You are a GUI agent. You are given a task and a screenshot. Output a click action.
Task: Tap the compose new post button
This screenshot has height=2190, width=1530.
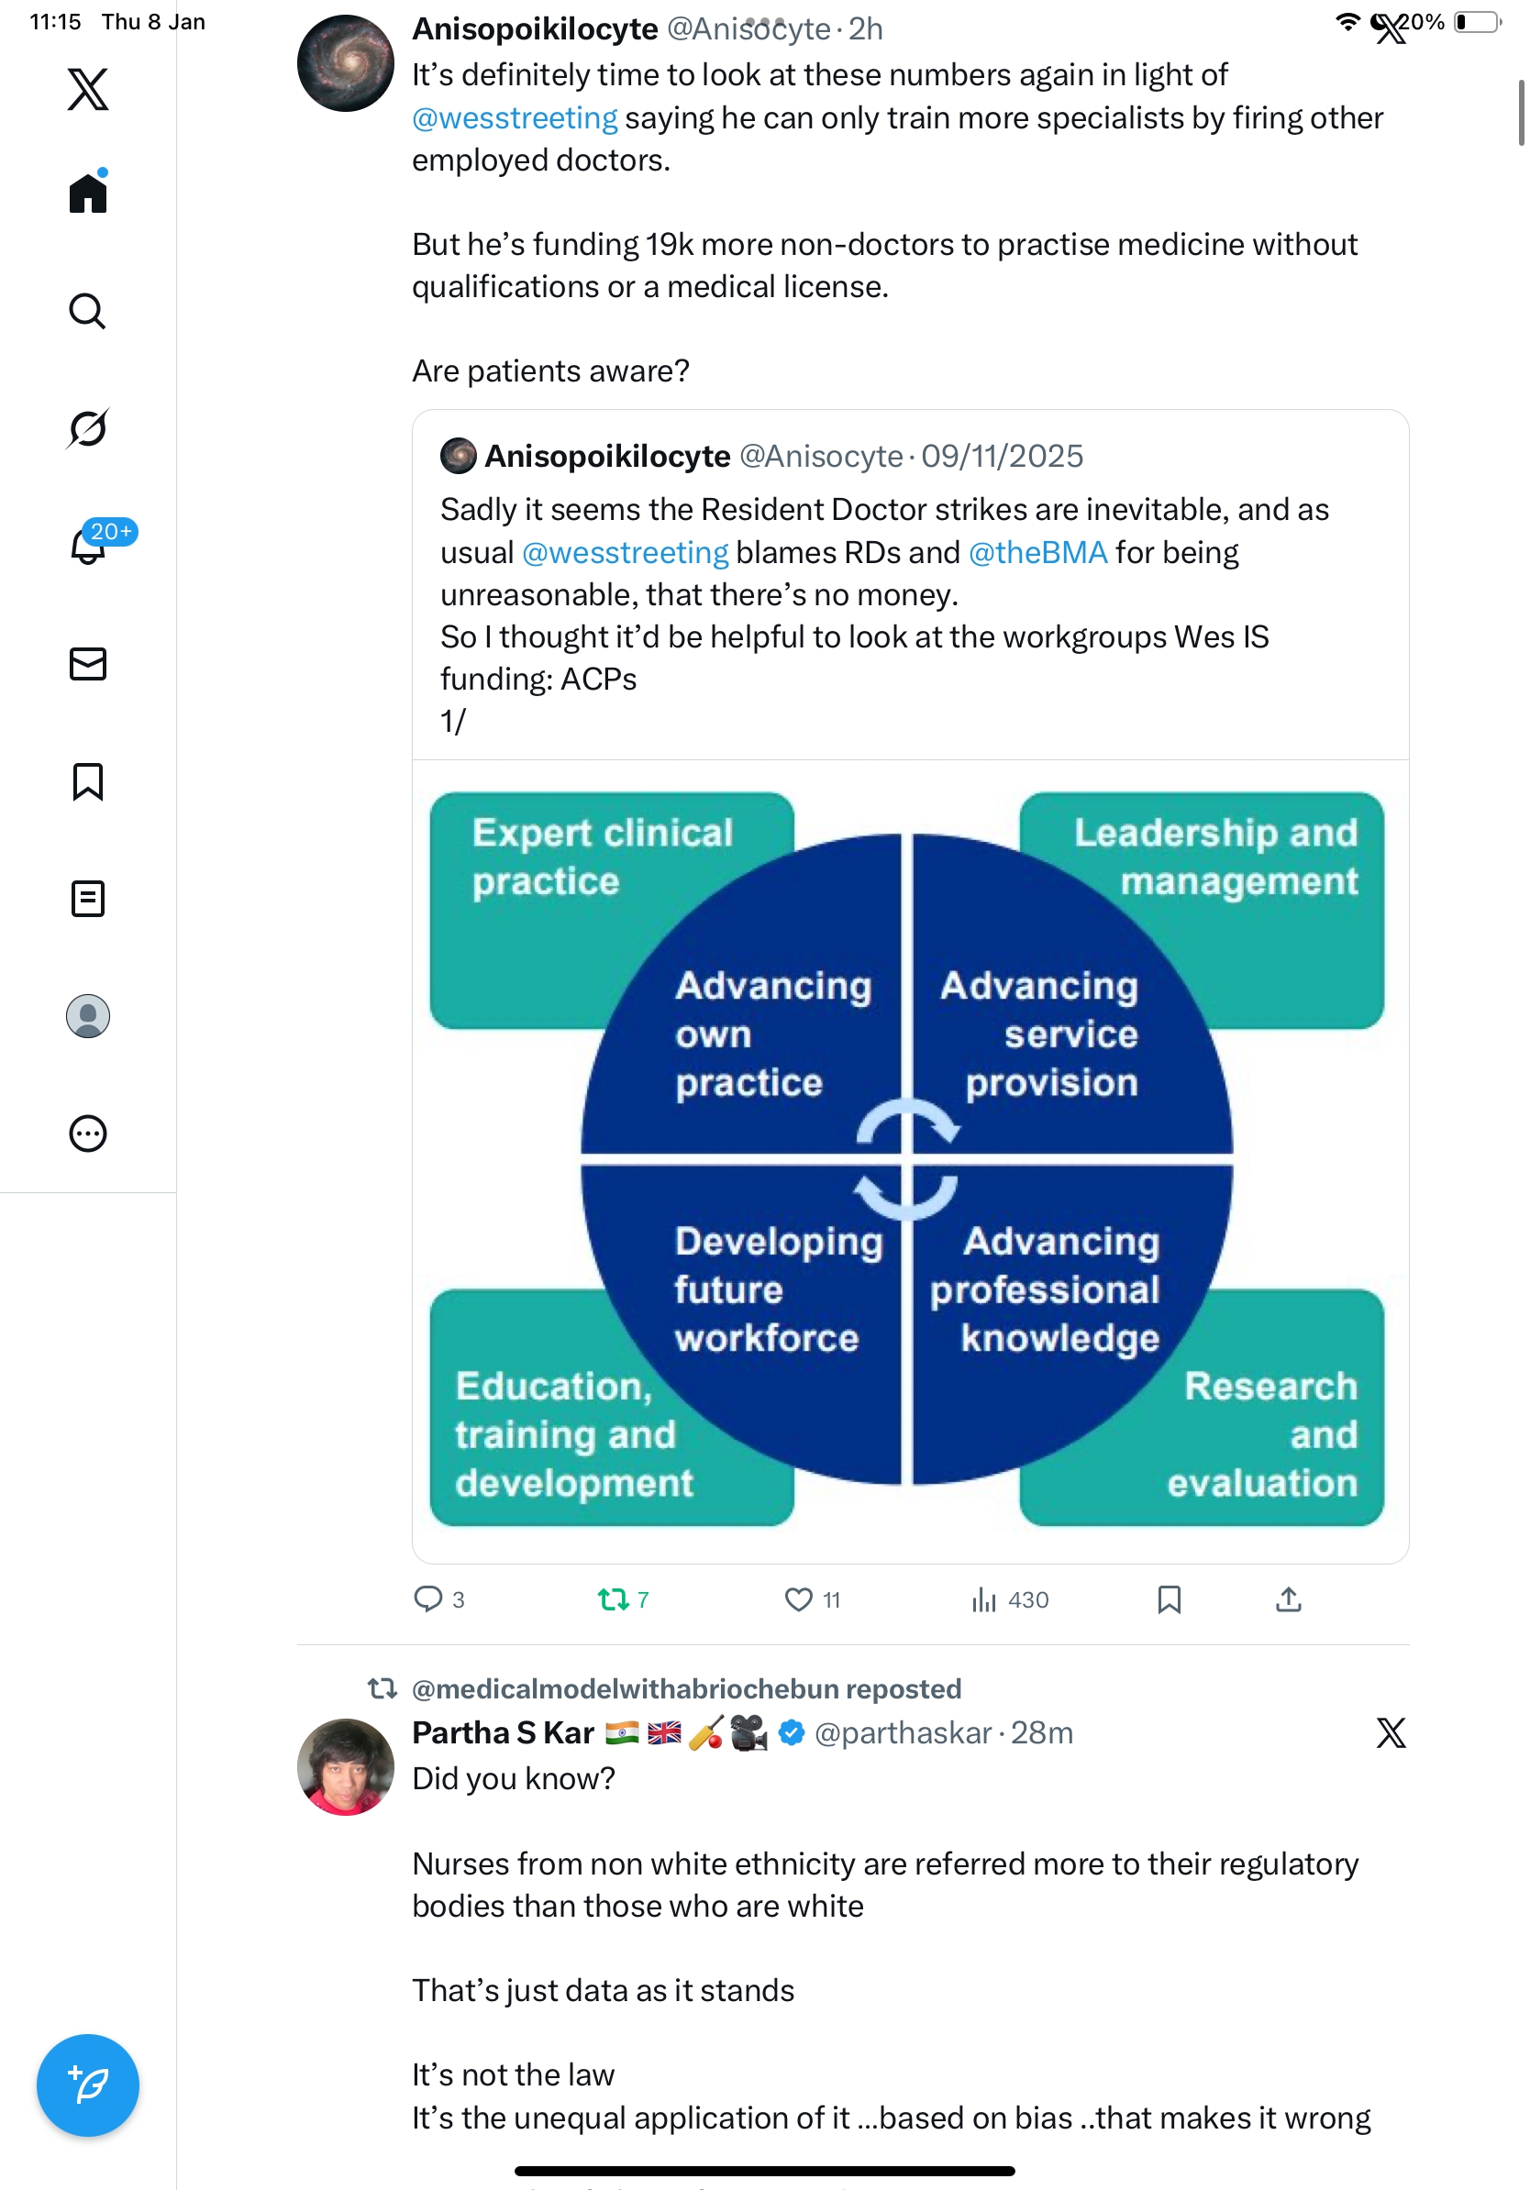click(x=88, y=2085)
